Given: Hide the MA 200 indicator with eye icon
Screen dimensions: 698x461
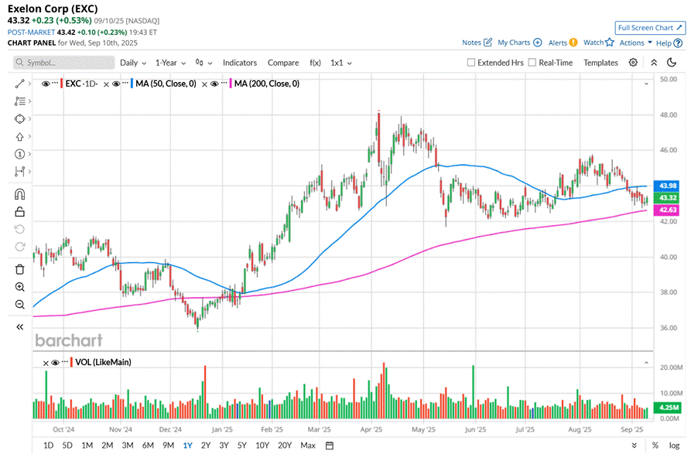Looking at the screenshot, I should [x=214, y=84].
